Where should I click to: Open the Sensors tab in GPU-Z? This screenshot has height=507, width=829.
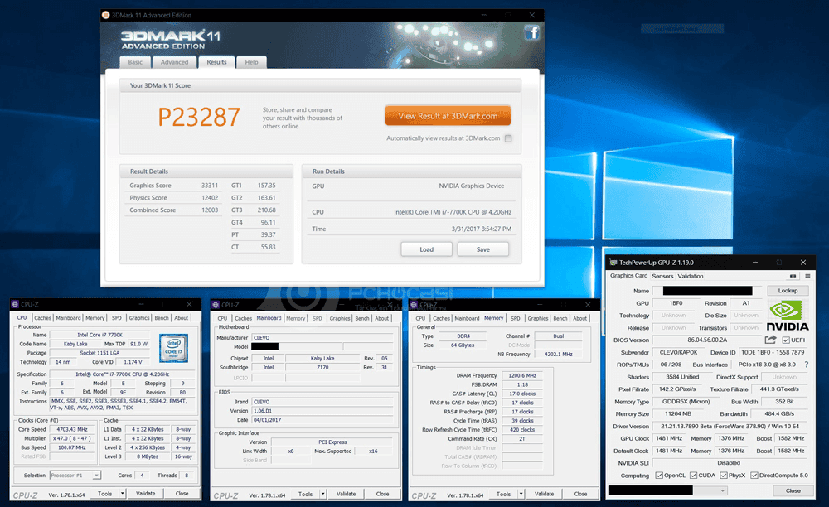click(x=662, y=276)
